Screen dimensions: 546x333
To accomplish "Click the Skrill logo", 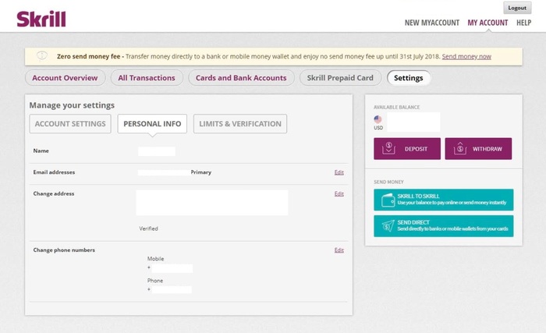I will (41, 19).
